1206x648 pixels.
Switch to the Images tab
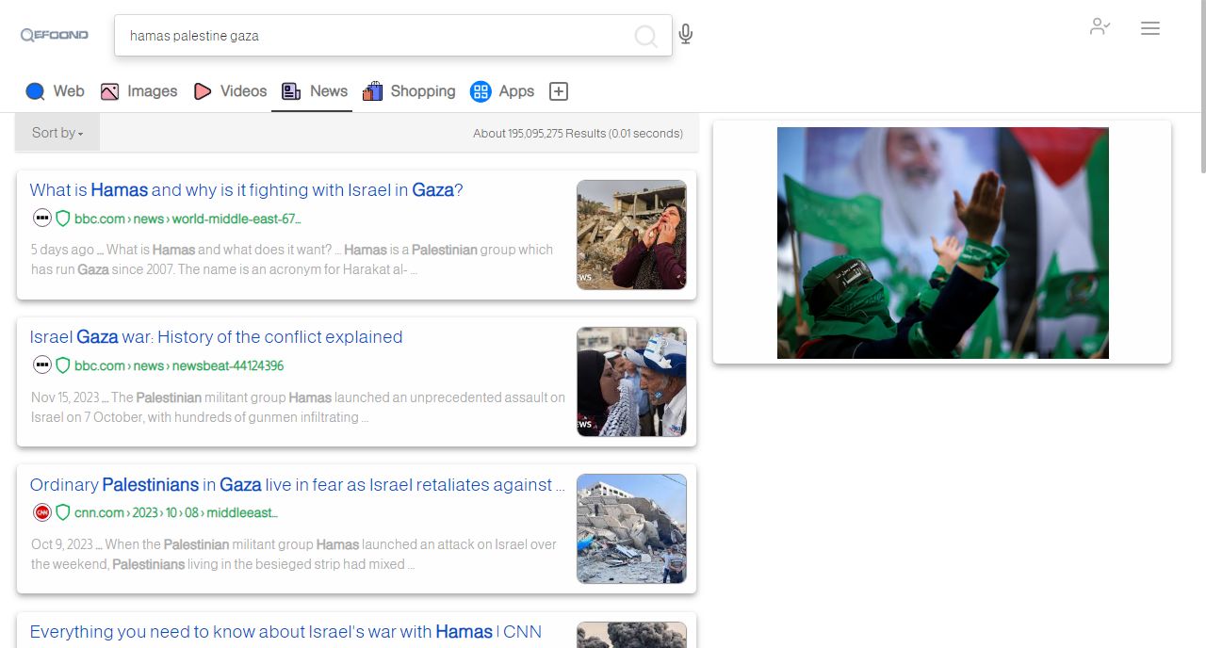coord(139,91)
